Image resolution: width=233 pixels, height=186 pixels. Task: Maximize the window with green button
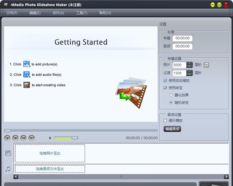[219, 5]
